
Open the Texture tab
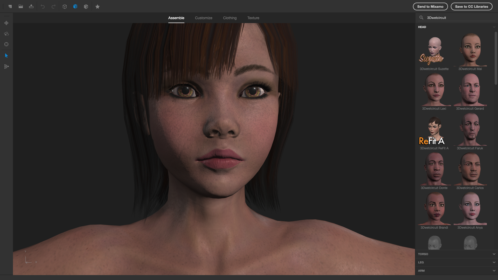click(x=253, y=18)
